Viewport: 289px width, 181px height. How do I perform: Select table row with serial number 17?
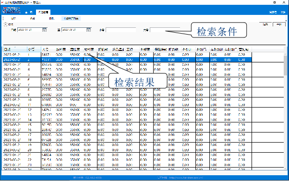[127, 135]
